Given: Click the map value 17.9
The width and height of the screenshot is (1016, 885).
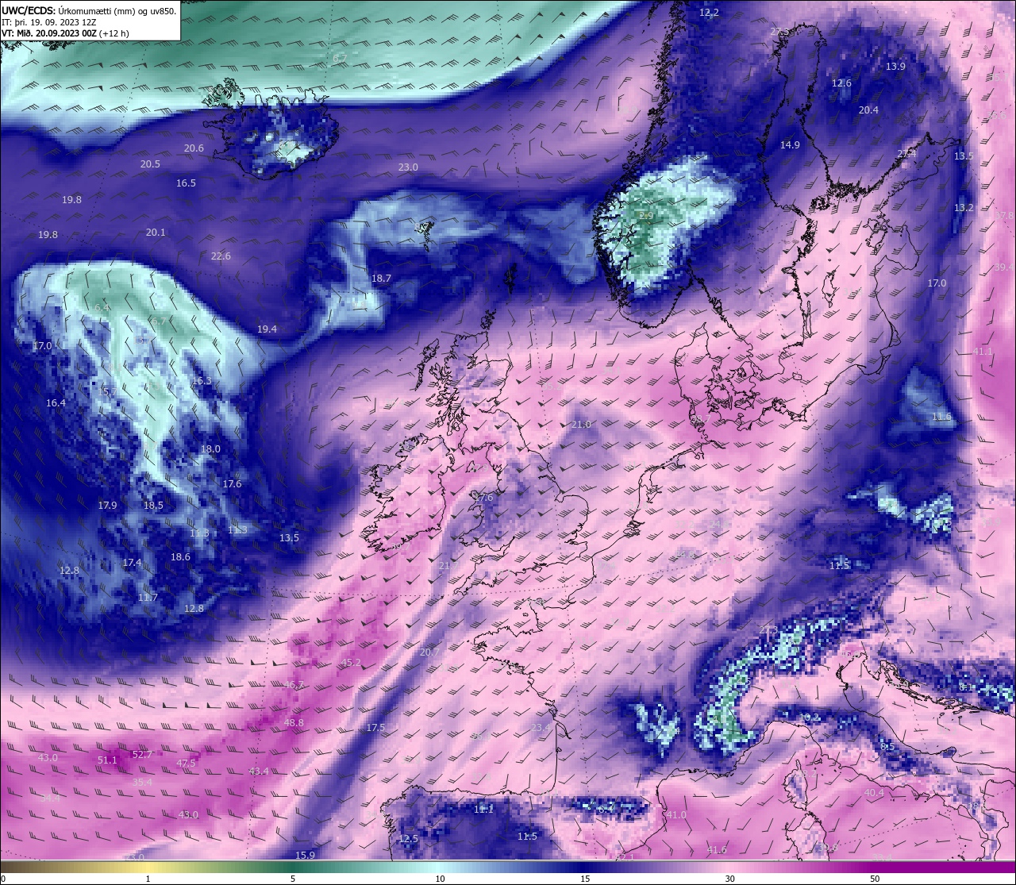Looking at the screenshot, I should pyautogui.click(x=107, y=506).
